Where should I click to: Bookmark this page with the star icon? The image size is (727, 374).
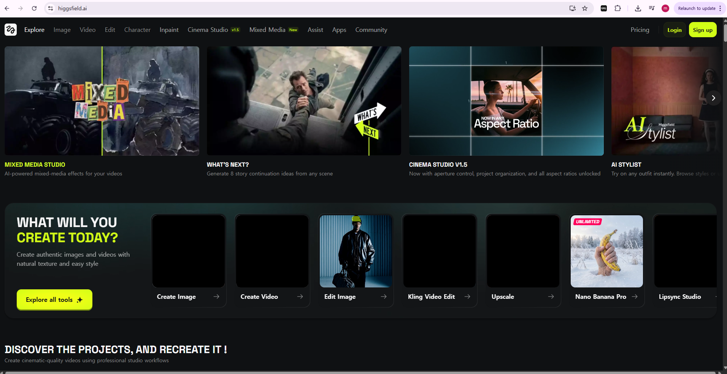585,8
